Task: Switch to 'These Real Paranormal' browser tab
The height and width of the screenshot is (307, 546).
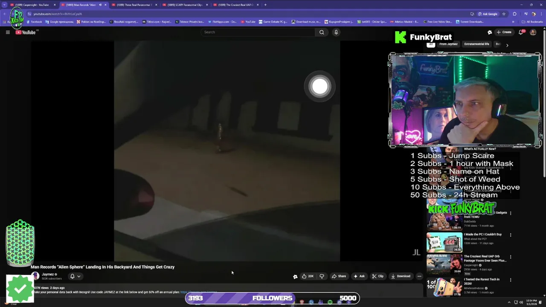Action: (x=134, y=5)
